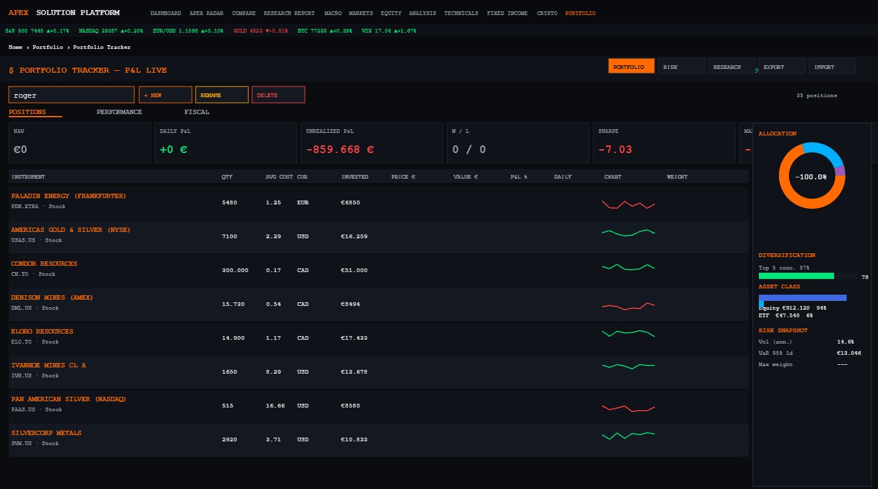Viewport: 878px width, 489px height.
Task: Click the orange Portfolio view button
Action: [x=632, y=66]
